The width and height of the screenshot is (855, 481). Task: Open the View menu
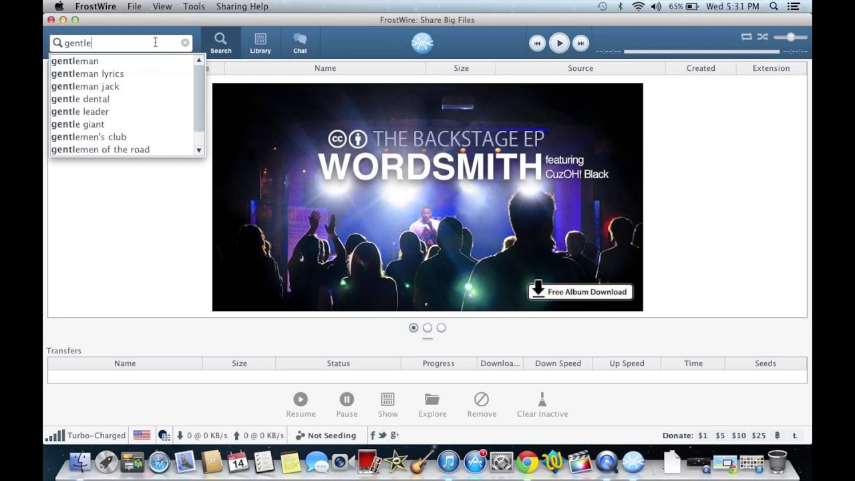pos(162,6)
